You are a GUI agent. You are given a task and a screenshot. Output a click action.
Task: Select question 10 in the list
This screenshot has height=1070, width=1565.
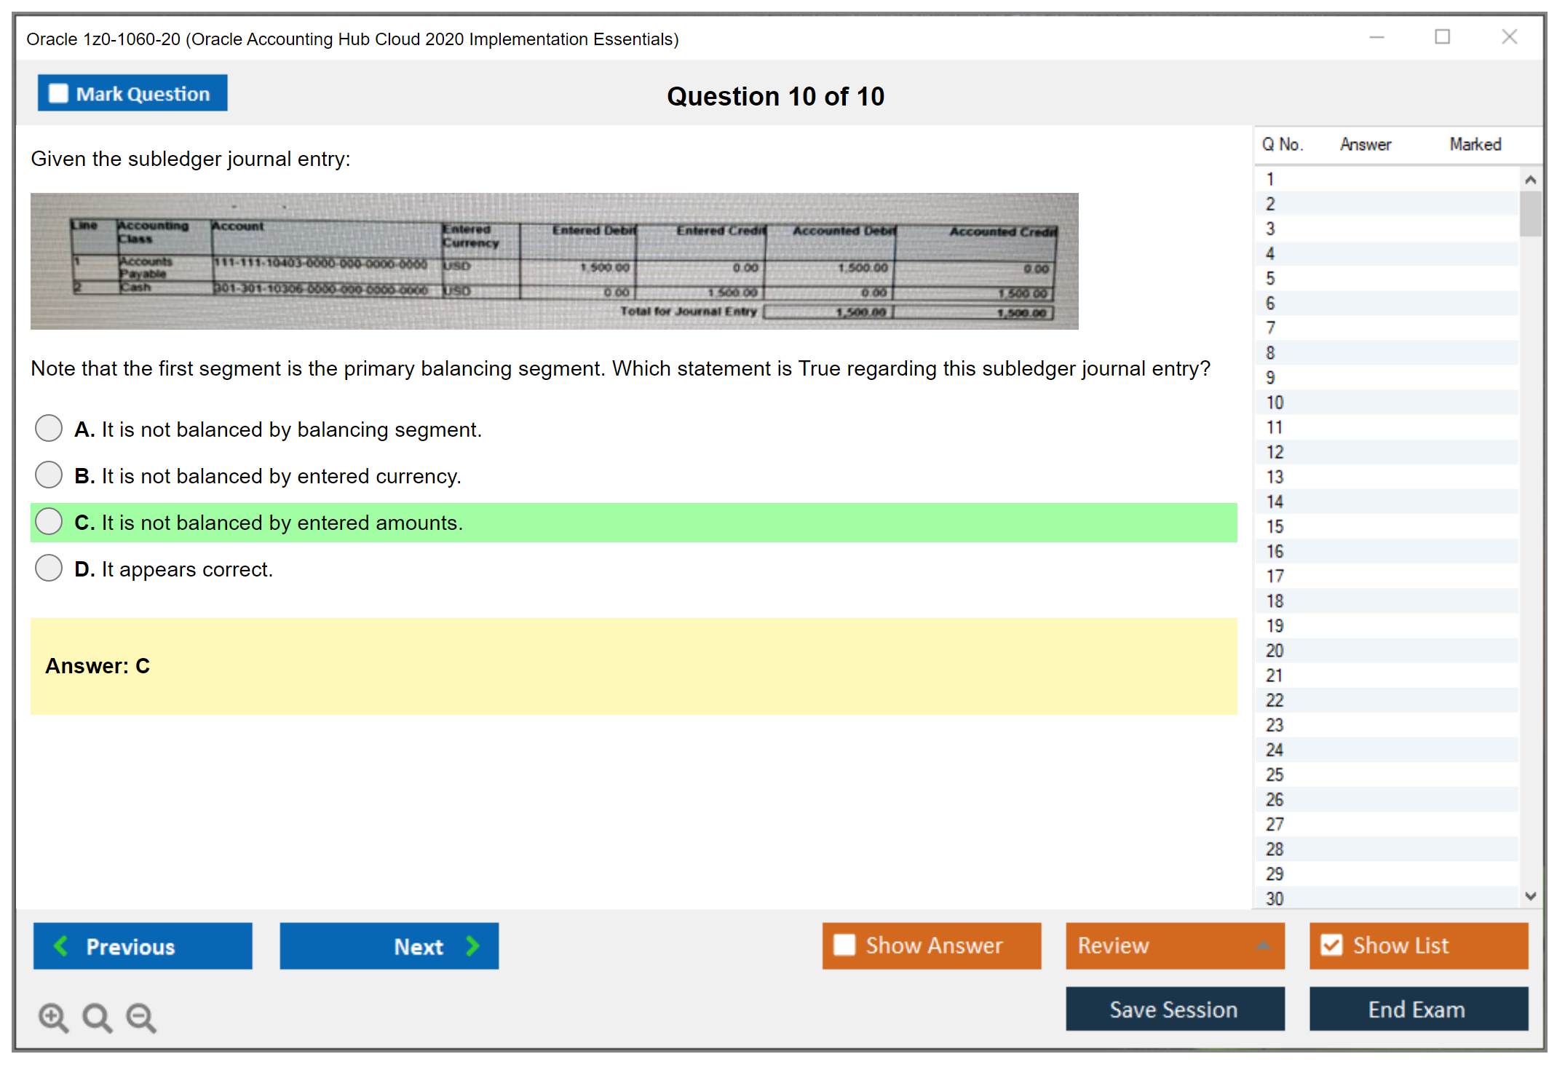point(1275,403)
